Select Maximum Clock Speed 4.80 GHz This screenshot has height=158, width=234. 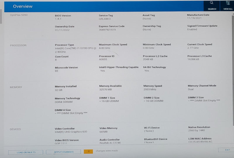point(104,48)
